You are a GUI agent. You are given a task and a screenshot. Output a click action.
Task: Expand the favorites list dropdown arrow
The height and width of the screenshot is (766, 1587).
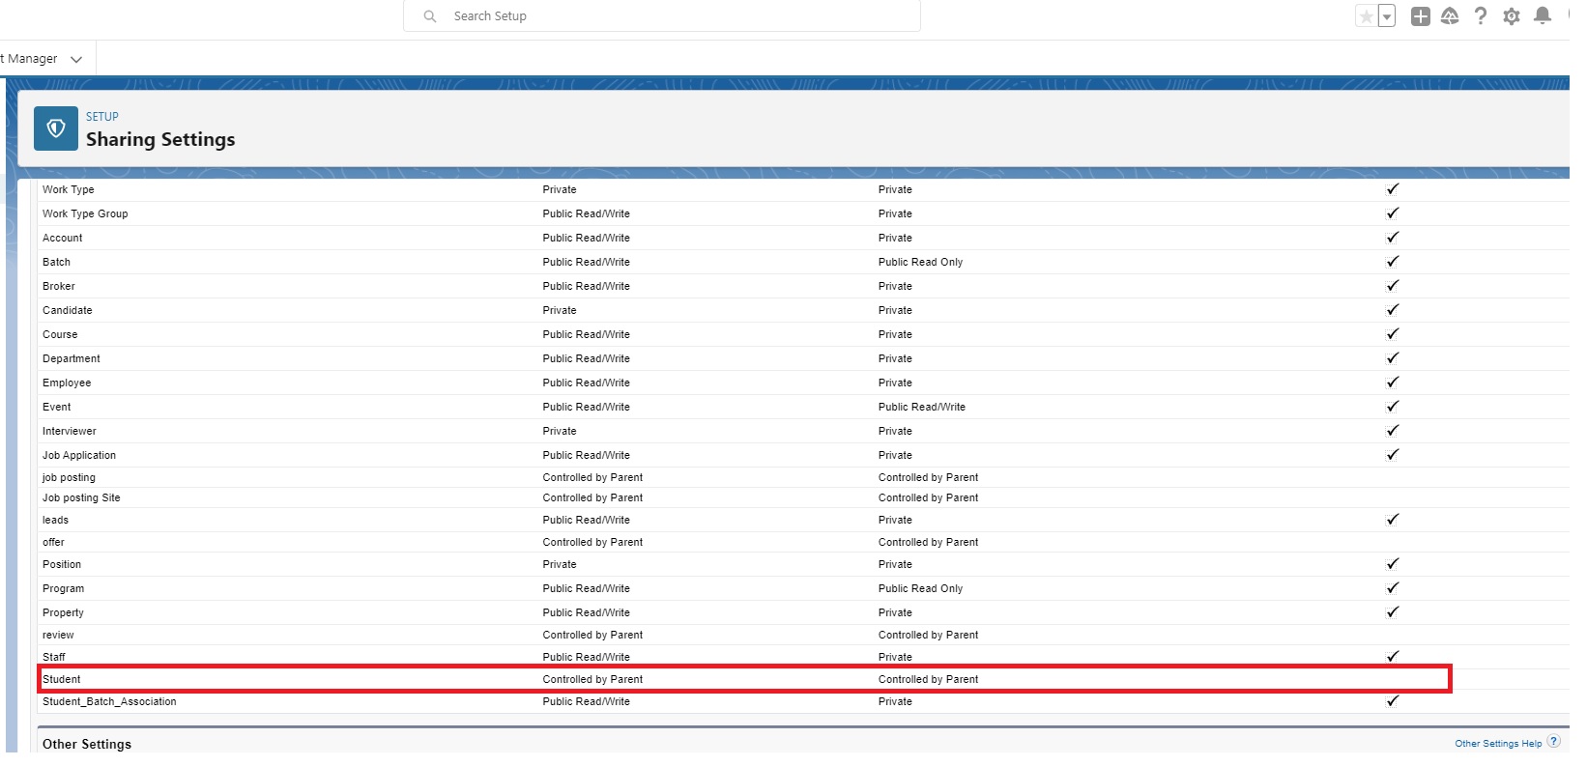[1387, 16]
